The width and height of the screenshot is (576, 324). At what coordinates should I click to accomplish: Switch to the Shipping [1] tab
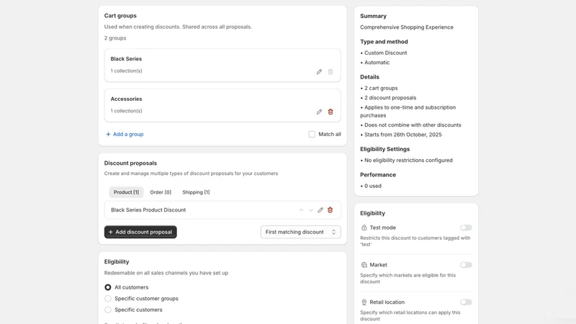point(196,192)
